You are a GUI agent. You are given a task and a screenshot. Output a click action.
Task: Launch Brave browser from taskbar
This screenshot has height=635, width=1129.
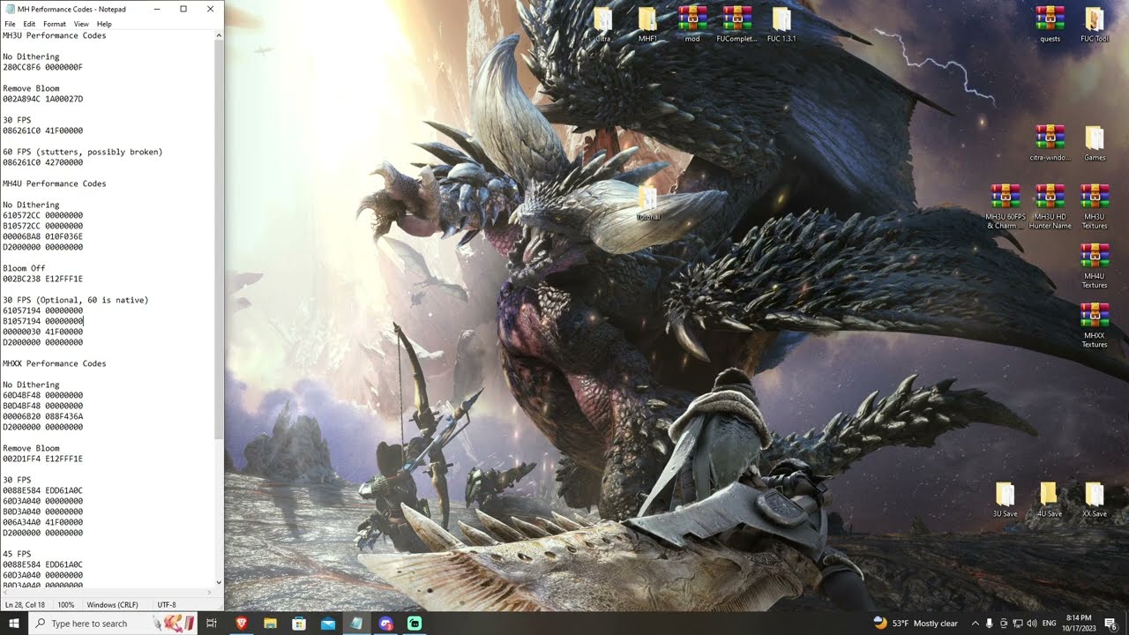point(241,624)
